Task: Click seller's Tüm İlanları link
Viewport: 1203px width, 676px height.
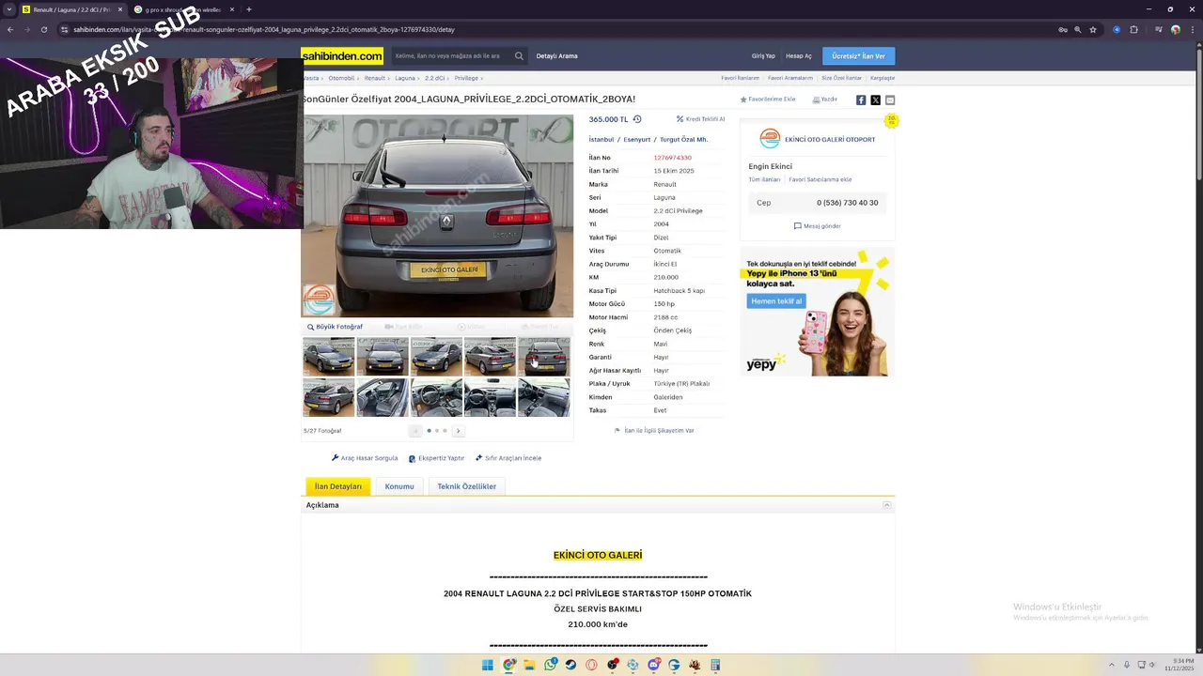Action: click(764, 179)
